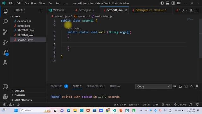Maximize the panel size with chevron
The width and height of the screenshot is (202, 114).
pyautogui.click(x=192, y=86)
